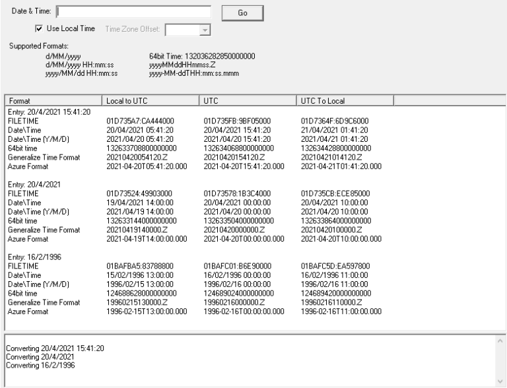Click the Go button

click(x=242, y=13)
